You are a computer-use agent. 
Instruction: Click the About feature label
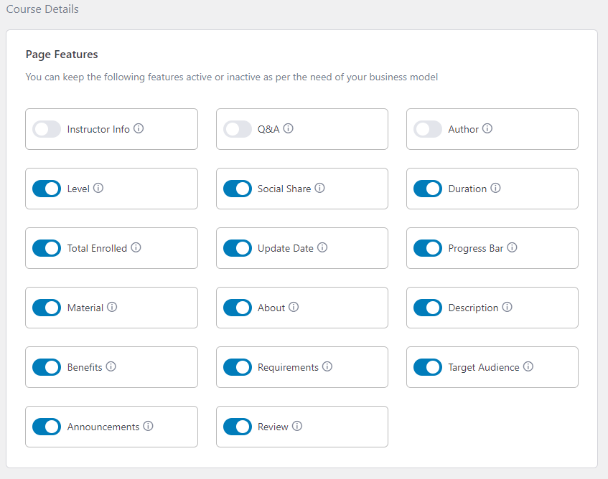coord(271,308)
